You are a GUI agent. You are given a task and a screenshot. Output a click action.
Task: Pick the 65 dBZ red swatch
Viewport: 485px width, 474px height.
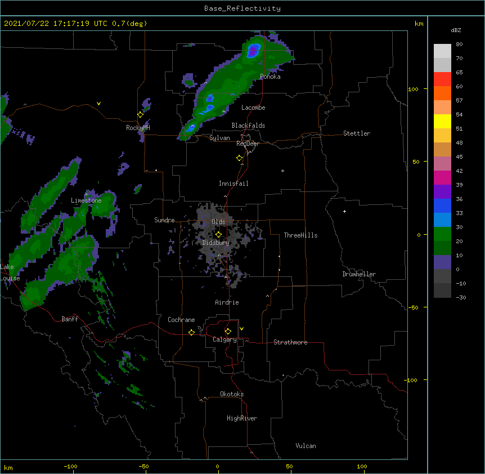[442, 79]
